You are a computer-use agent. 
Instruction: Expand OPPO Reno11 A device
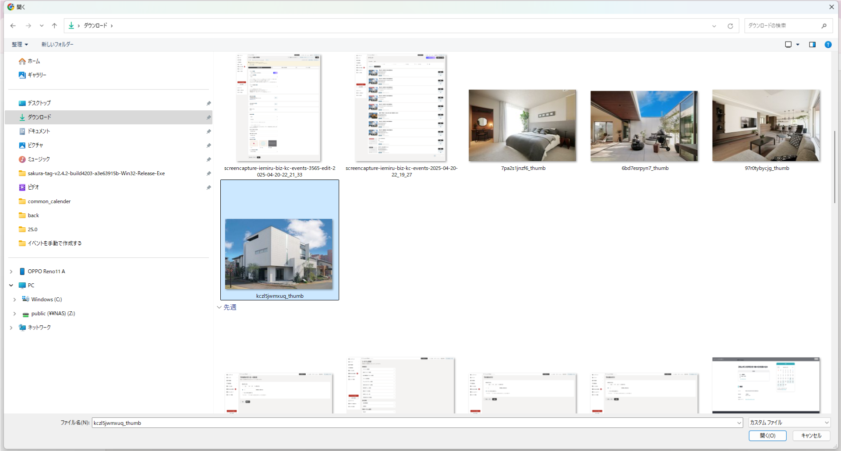point(11,271)
